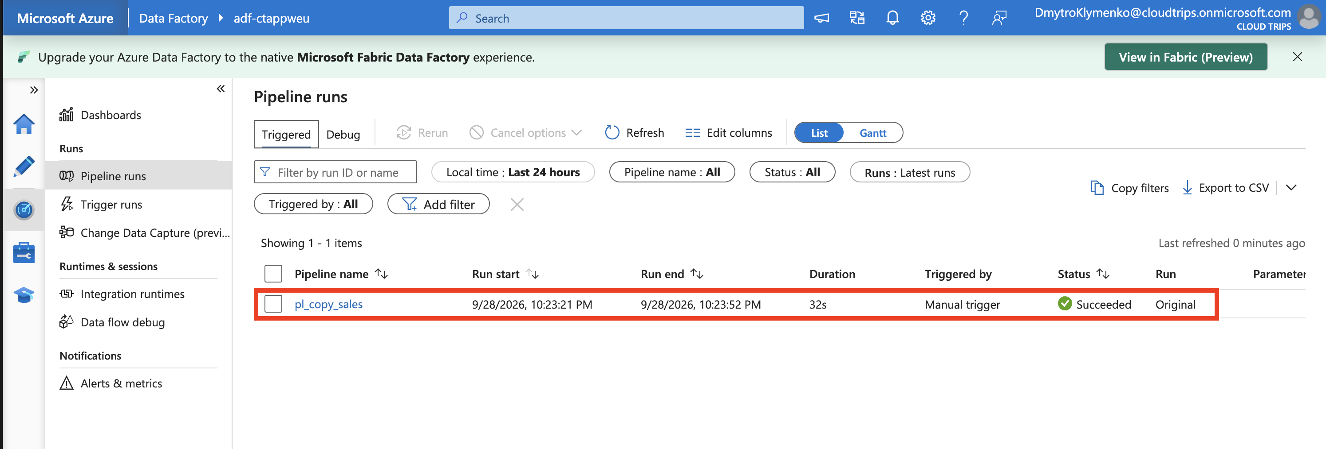Open the Pipeline name All filter
This screenshot has height=449, width=1326.
[x=672, y=172]
